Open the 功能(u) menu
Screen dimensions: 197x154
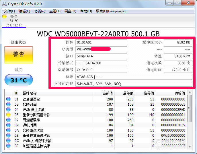click(x=40, y=11)
